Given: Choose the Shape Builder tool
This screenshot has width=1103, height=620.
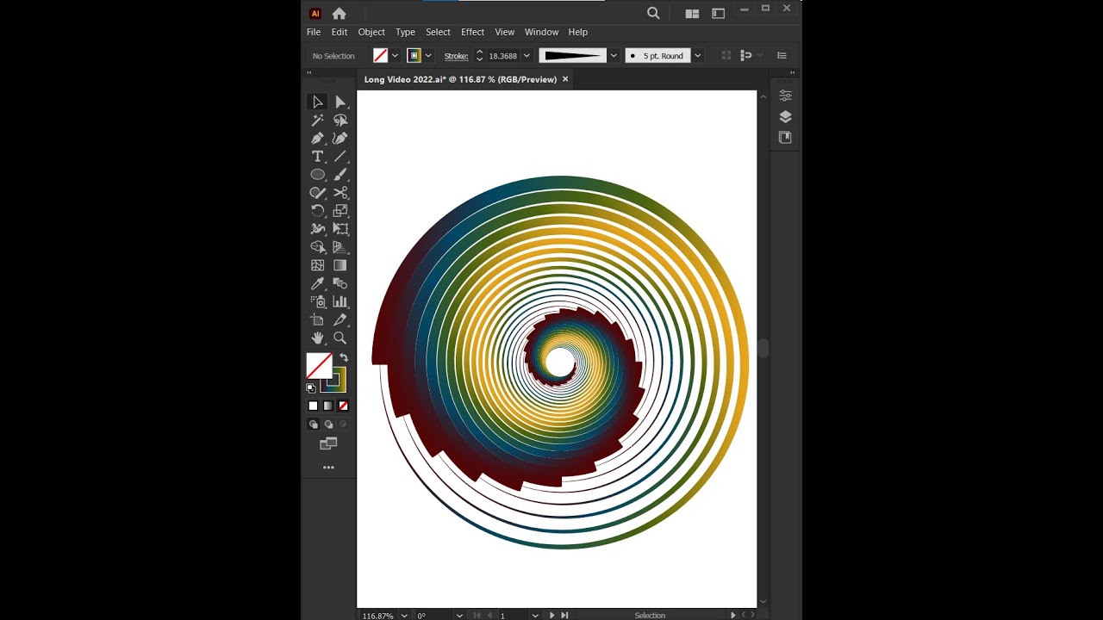Looking at the screenshot, I should pos(317,246).
